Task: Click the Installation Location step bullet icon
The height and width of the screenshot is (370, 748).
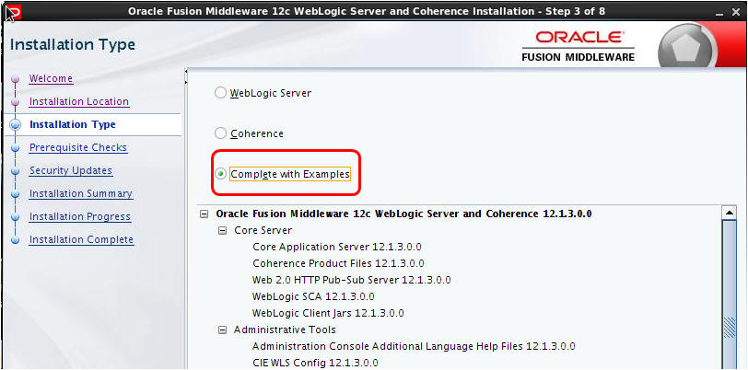Action: tap(16, 102)
